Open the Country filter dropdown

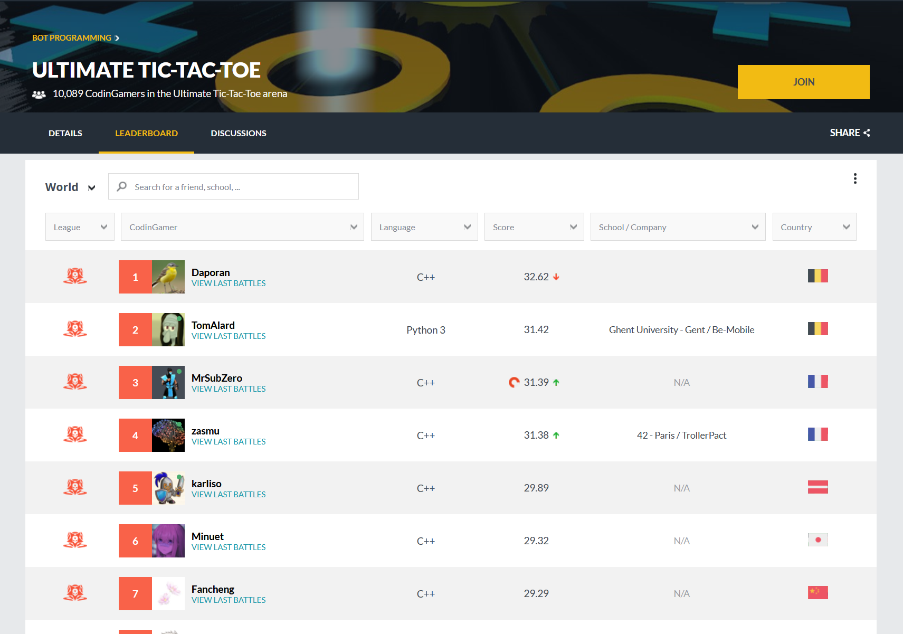(814, 227)
